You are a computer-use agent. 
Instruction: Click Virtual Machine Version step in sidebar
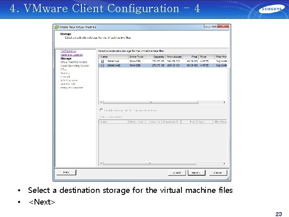point(74,62)
